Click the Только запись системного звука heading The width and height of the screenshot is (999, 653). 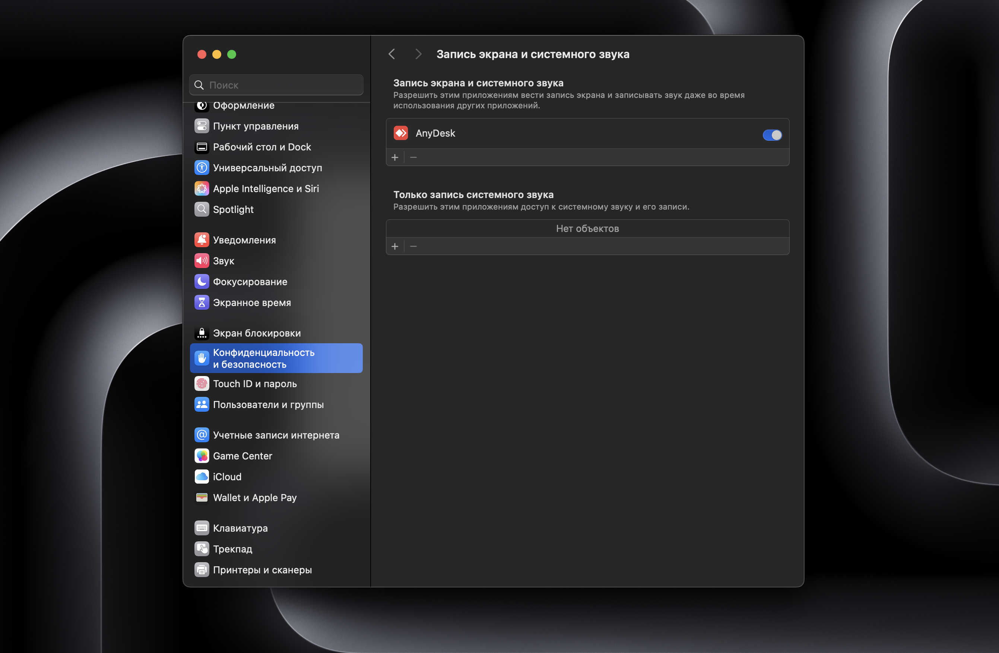(473, 195)
